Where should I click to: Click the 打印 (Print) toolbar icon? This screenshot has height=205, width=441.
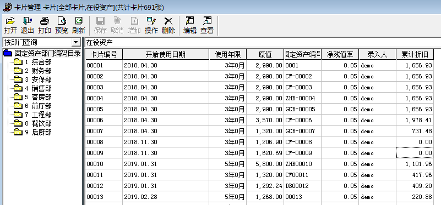tap(45, 25)
